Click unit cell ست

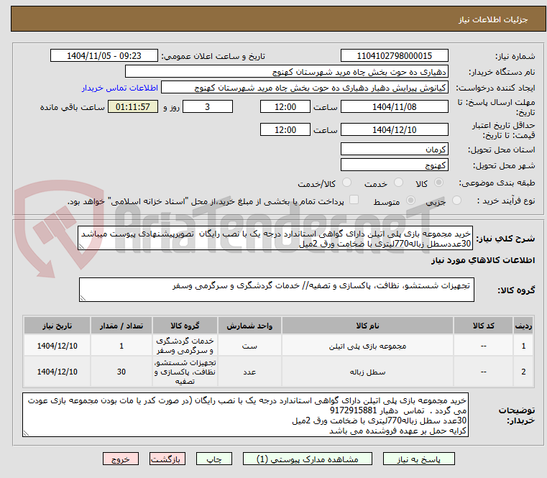point(249,346)
